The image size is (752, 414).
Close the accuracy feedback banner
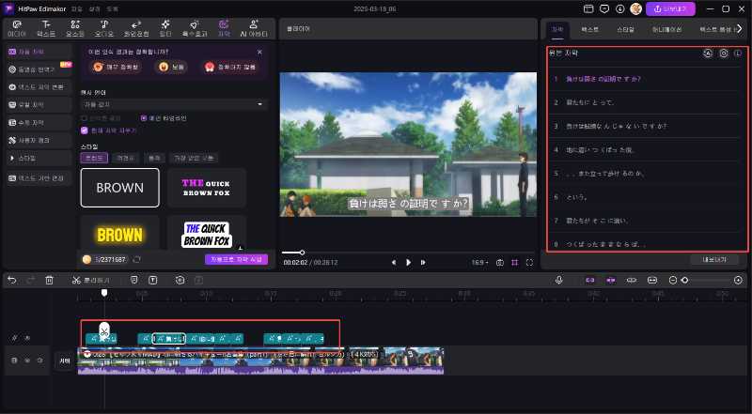point(260,53)
